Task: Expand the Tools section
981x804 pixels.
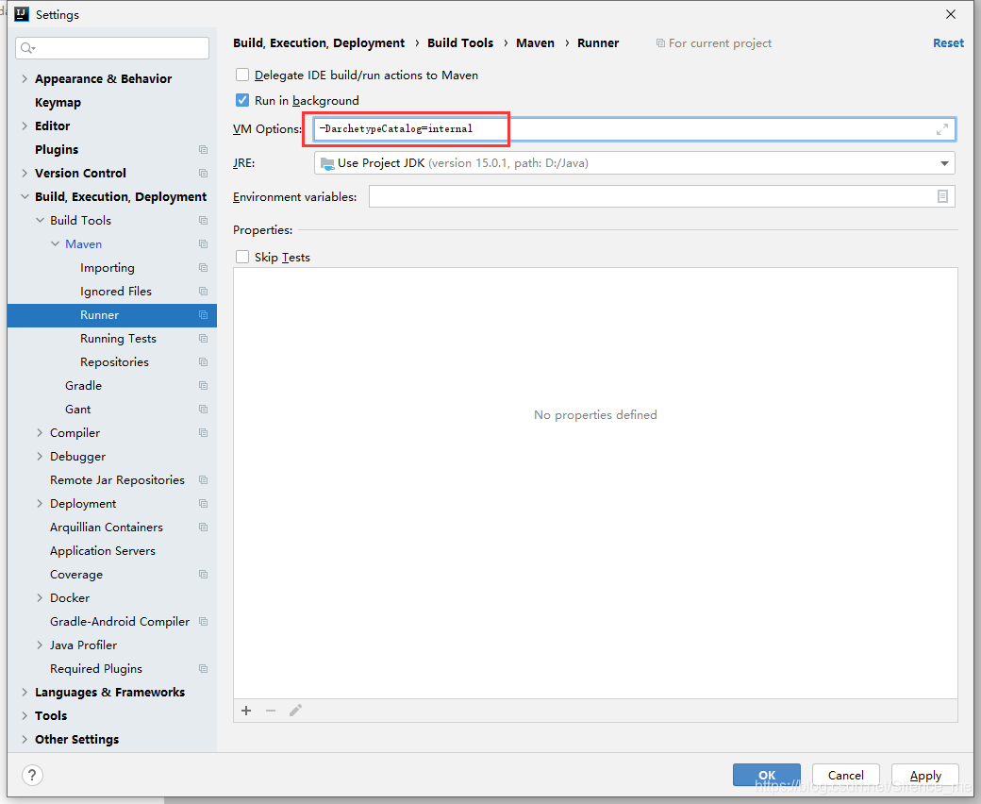Action: tap(25, 716)
